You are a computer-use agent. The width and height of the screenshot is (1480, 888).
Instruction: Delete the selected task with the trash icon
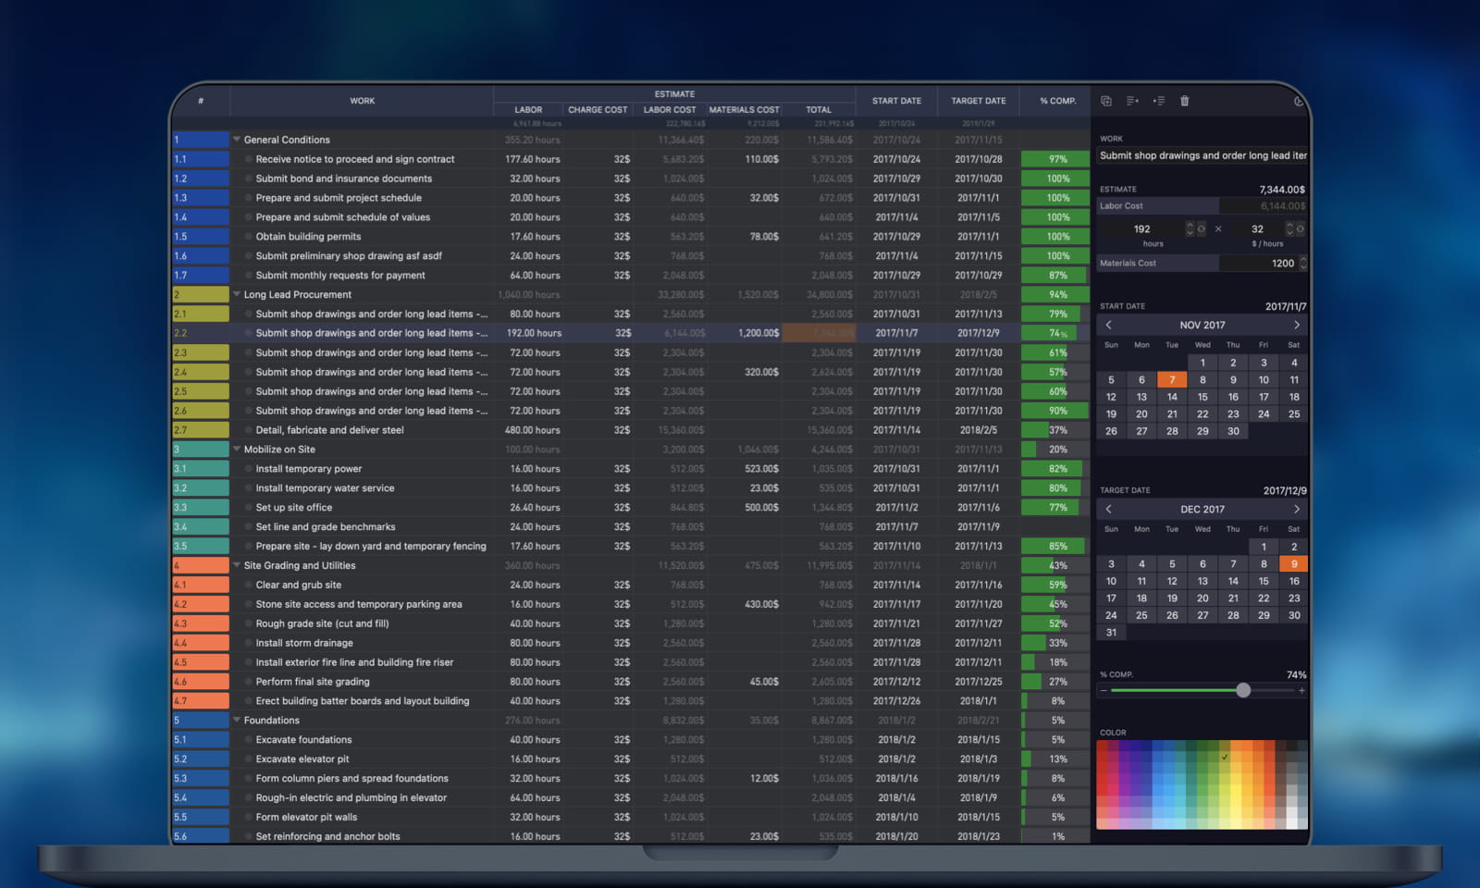(1185, 101)
